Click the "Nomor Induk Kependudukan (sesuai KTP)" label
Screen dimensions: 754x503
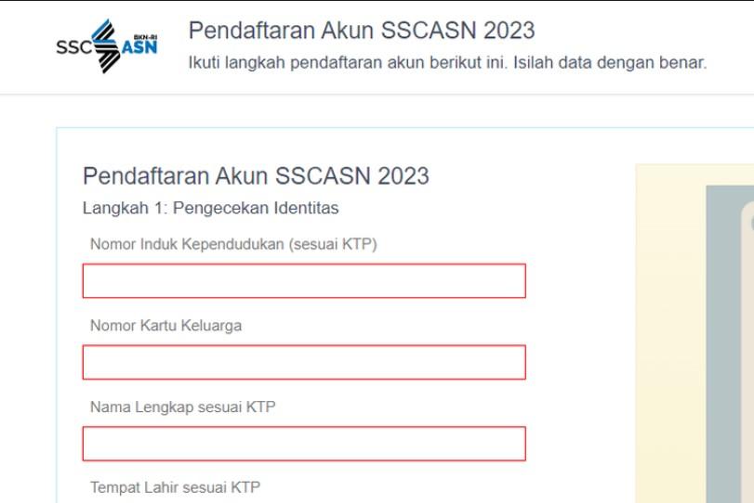click(x=233, y=244)
